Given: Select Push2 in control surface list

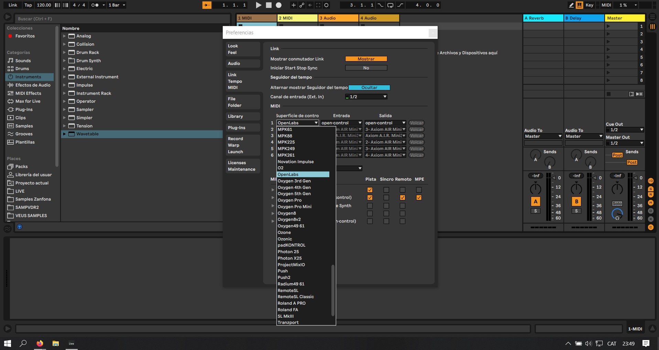Looking at the screenshot, I should 284,278.
